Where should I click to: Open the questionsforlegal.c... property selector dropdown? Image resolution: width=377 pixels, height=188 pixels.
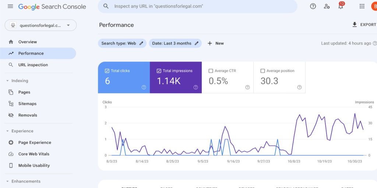(40, 25)
